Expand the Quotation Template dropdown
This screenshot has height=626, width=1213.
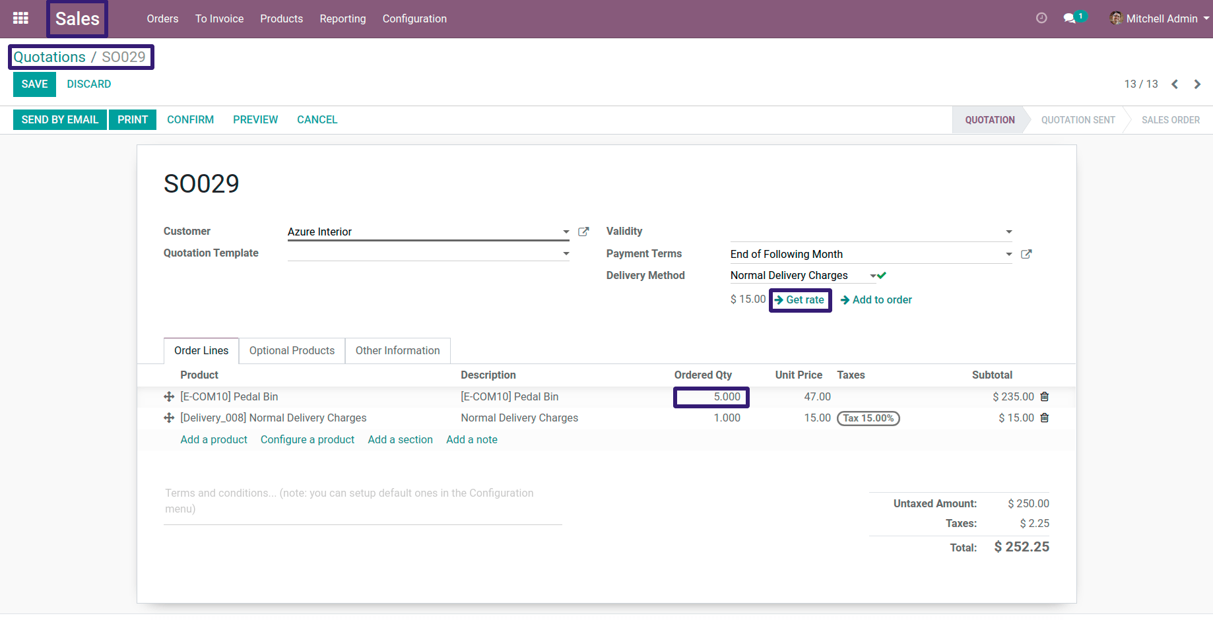click(566, 253)
